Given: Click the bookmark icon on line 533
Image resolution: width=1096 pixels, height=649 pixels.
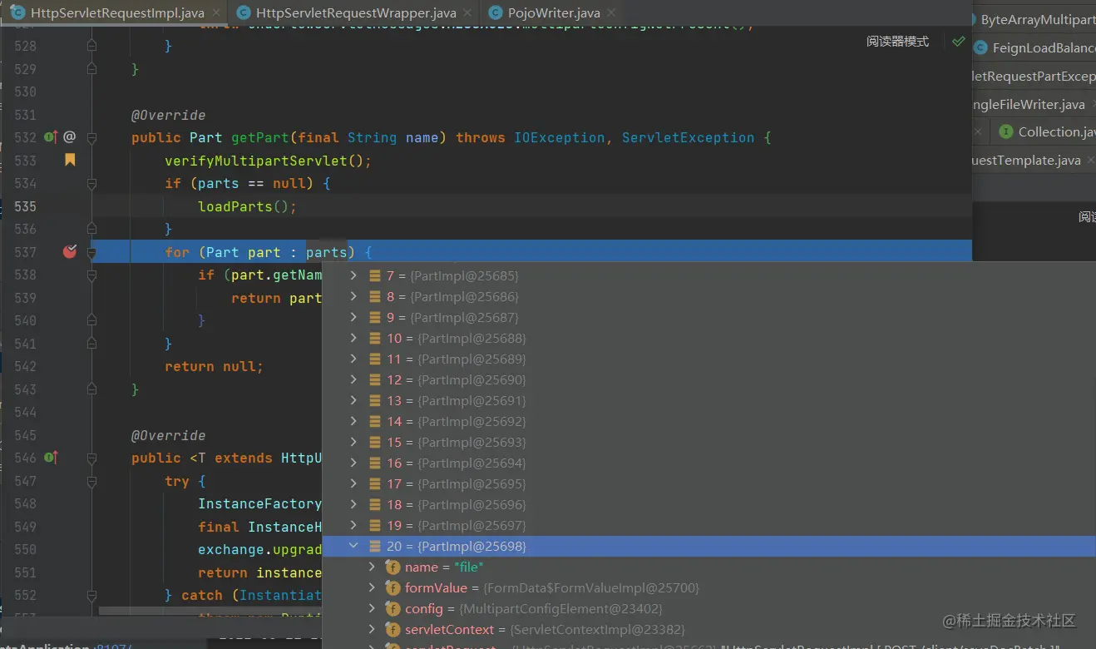Looking at the screenshot, I should 70,159.
